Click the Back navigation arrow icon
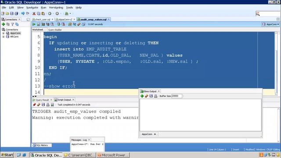The image size is (281, 158). [x=50, y=14]
